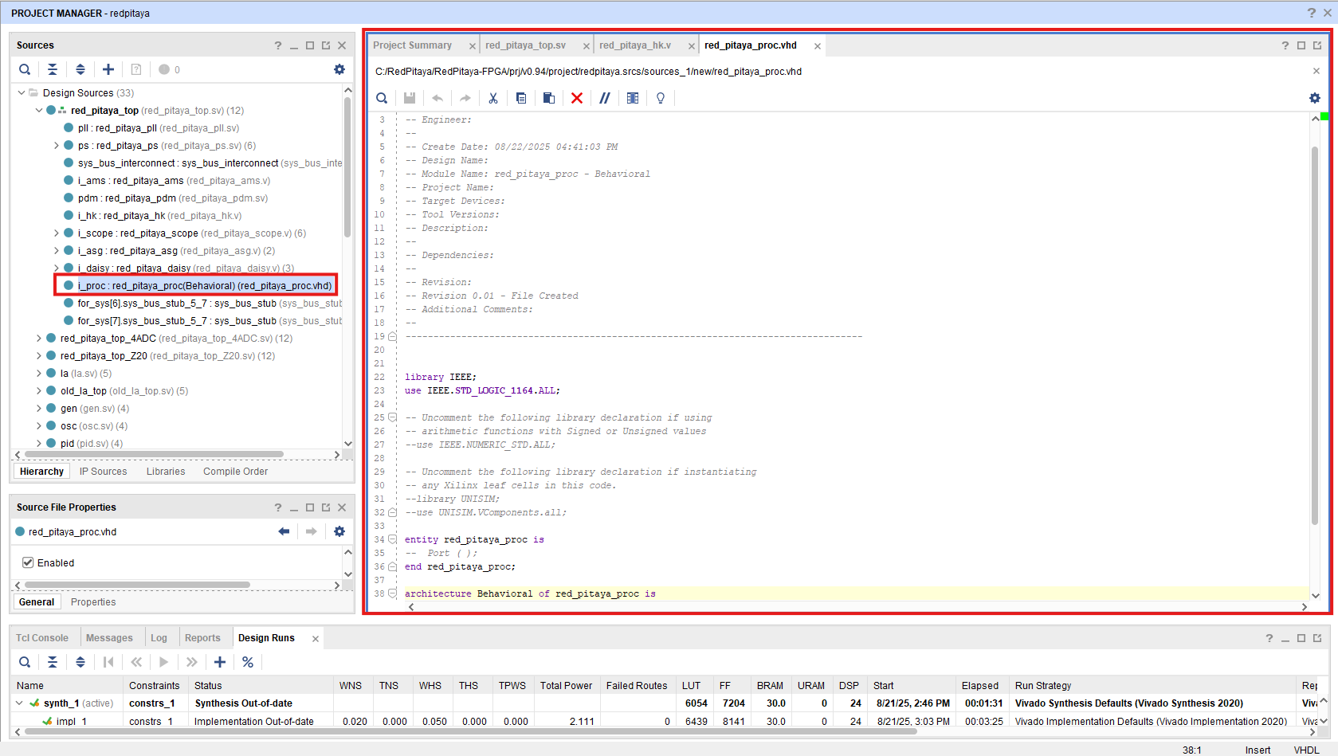Expand i_scope : red_pitaya_scope node
The width and height of the screenshot is (1338, 756).
(56, 233)
